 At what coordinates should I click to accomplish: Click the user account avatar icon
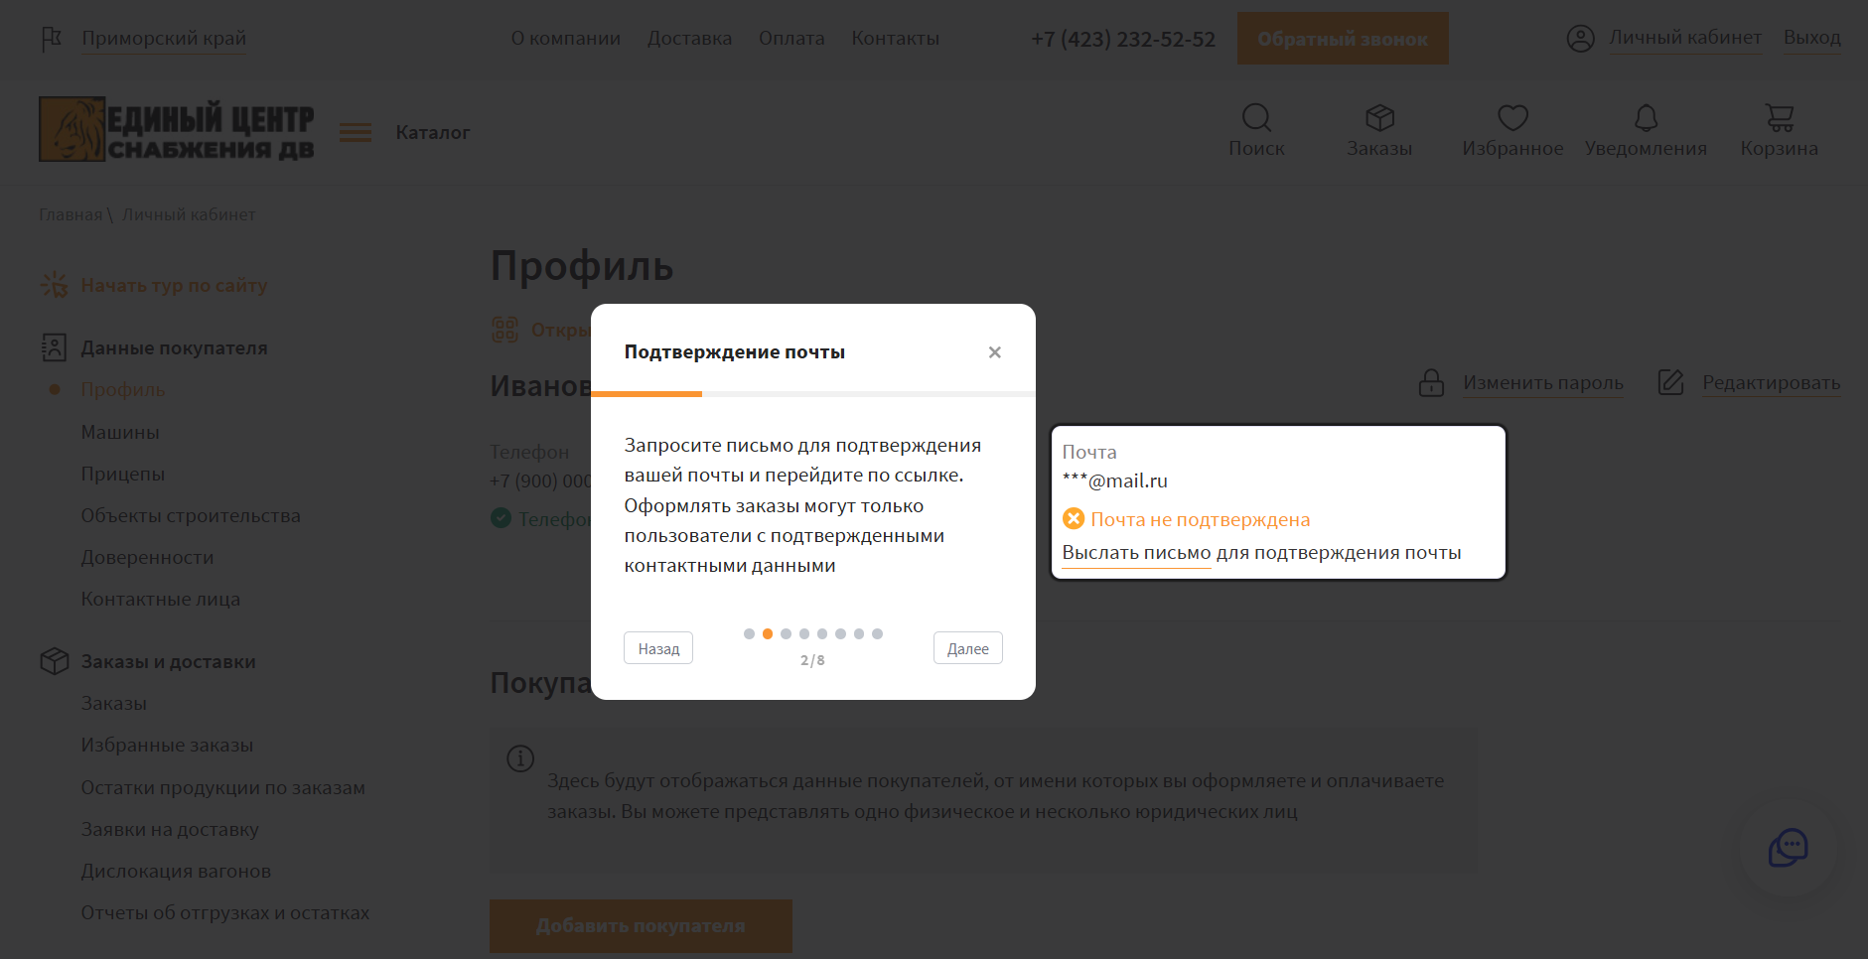coord(1580,39)
